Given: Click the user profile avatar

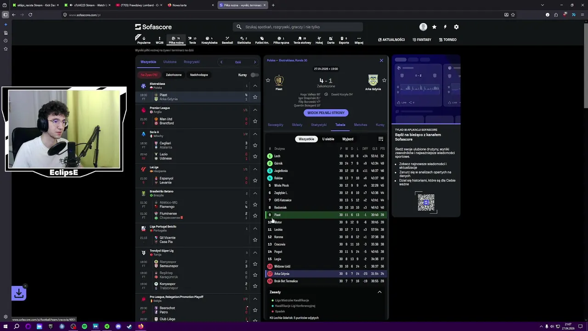Looking at the screenshot, I should click(423, 27).
